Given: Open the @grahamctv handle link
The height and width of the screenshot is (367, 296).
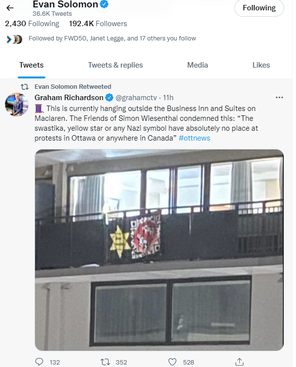Looking at the screenshot, I should (x=136, y=98).
